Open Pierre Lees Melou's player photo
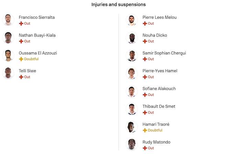This screenshot has height=154, width=237. coord(132,20)
